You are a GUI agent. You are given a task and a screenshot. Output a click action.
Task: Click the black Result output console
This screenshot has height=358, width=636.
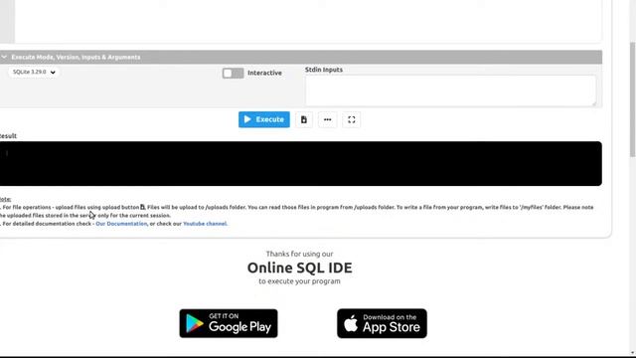pos(300,163)
